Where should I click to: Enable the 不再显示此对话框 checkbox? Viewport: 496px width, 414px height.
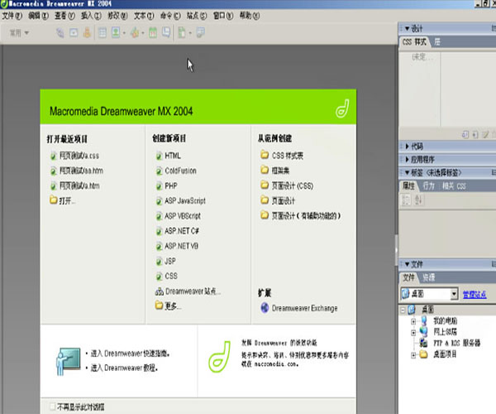coord(52,407)
